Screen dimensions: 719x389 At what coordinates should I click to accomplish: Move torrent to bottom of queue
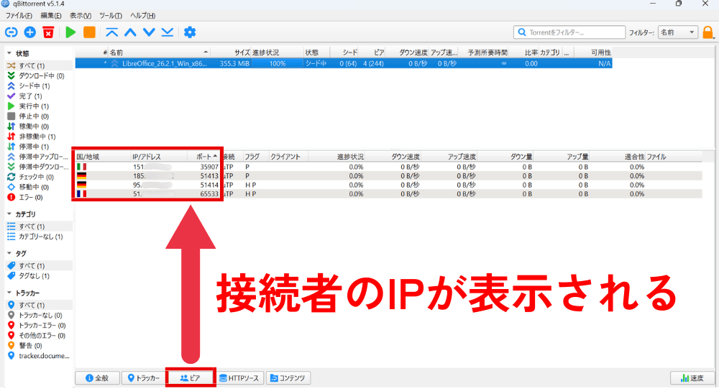(x=167, y=32)
